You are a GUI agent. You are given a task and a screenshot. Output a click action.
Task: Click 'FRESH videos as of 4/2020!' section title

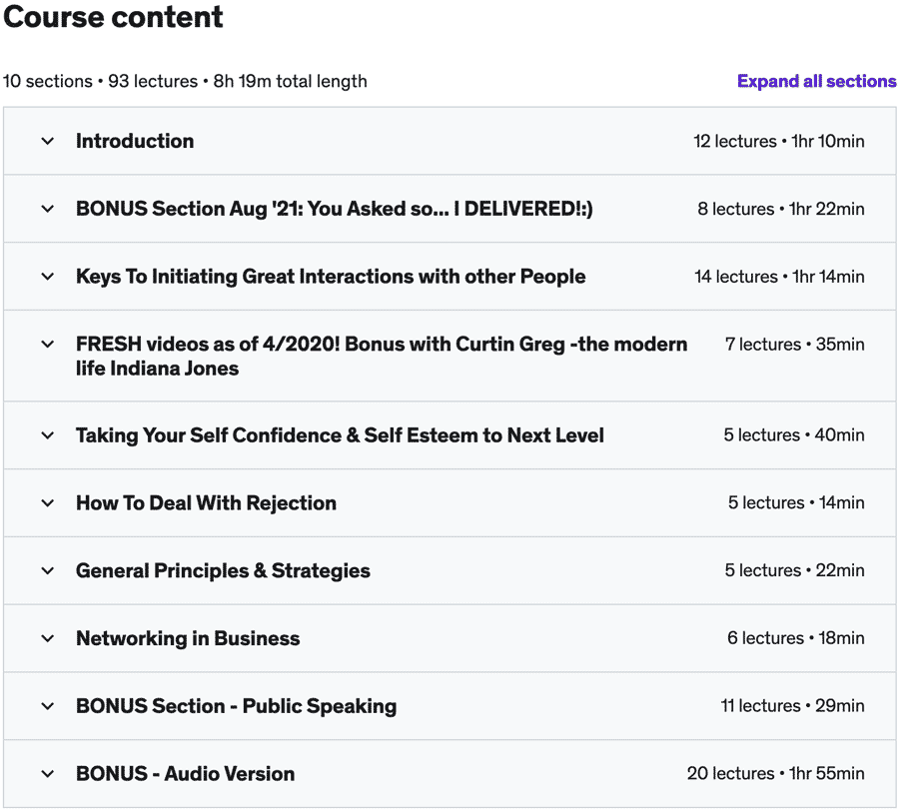[382, 356]
